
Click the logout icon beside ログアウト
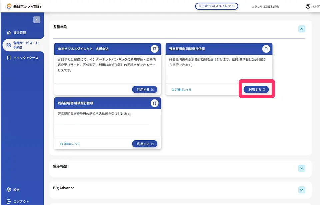click(9, 201)
